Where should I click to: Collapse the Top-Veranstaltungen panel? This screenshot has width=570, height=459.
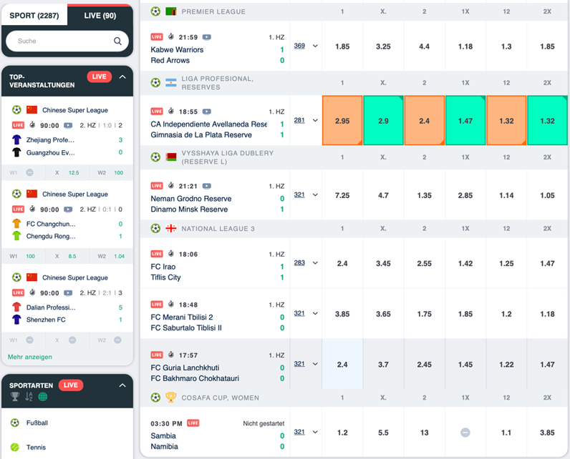coord(122,76)
